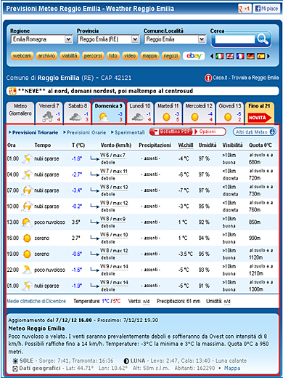Image resolution: width=283 pixels, height=378 pixels.
Task: Select the Spanish flag language icon
Action: [261, 56]
